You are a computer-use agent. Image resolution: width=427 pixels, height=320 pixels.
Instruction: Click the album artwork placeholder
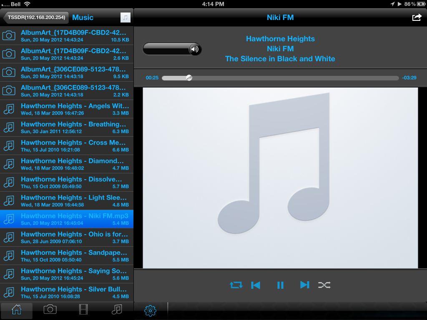click(280, 178)
